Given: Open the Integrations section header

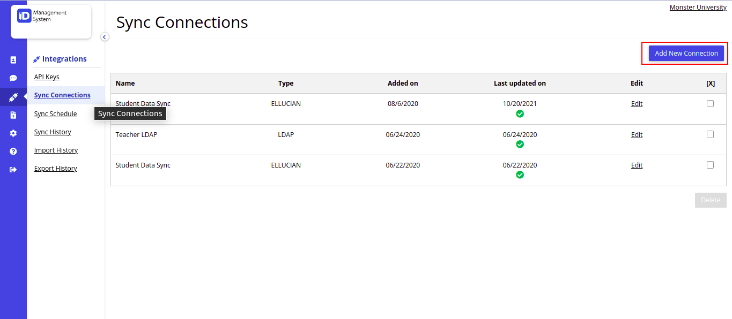Looking at the screenshot, I should coord(61,58).
